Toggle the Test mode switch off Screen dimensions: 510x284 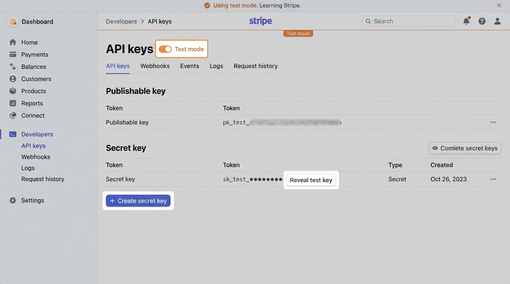click(165, 49)
